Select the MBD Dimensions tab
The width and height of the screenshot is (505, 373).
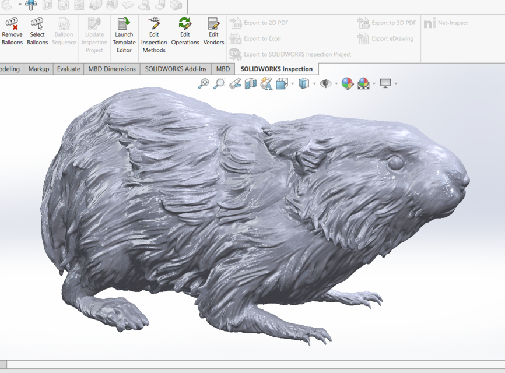click(111, 69)
